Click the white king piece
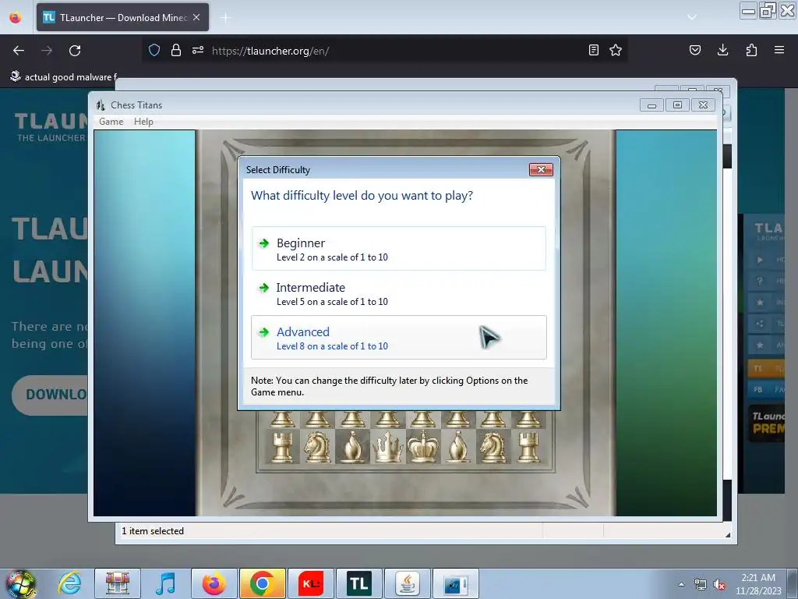This screenshot has width=798, height=599. click(x=422, y=447)
